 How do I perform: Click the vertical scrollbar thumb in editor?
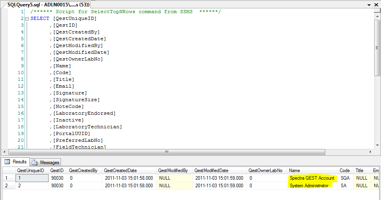[x=377, y=48]
